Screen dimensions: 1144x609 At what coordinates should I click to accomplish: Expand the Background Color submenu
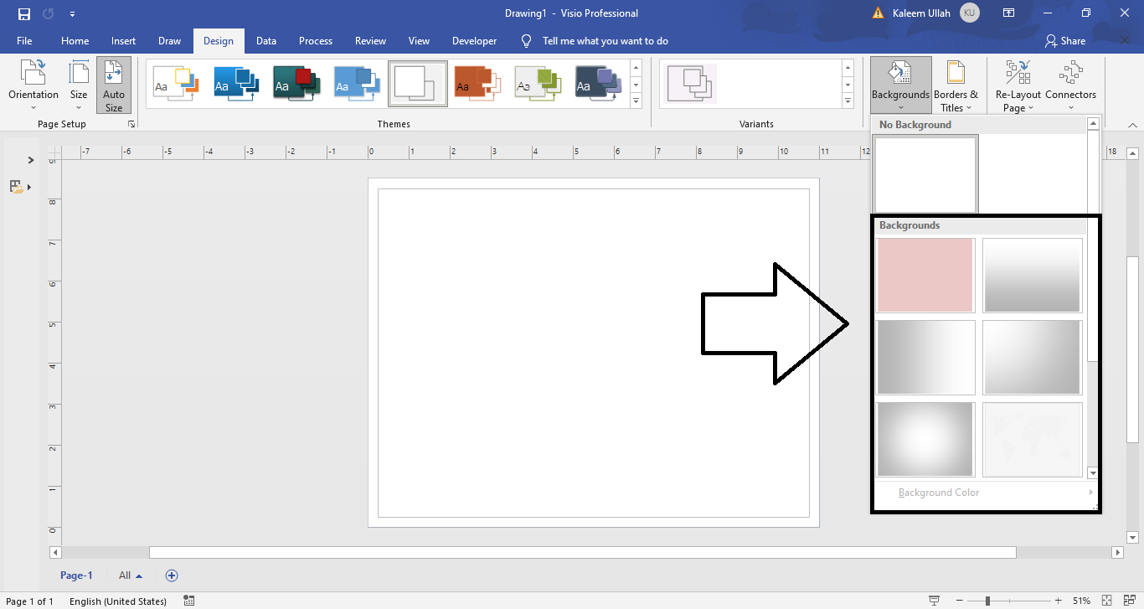pyautogui.click(x=938, y=492)
